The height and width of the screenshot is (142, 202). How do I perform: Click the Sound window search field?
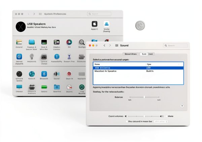tap(175, 45)
